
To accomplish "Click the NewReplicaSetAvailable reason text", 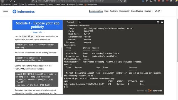I will tap(104, 56).
